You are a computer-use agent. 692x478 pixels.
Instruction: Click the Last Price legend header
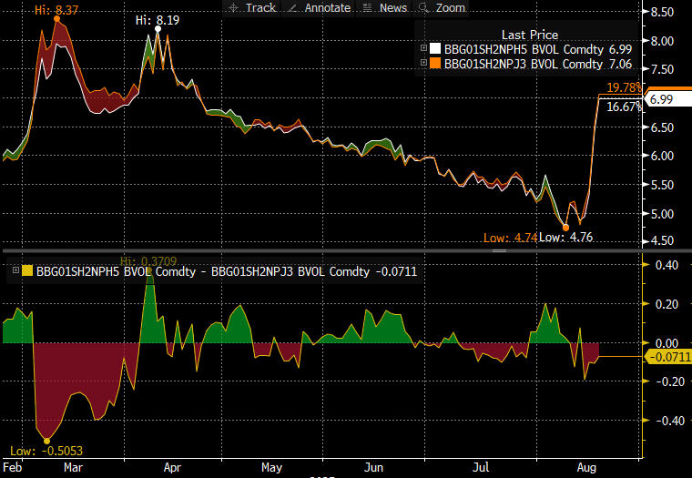tap(530, 35)
